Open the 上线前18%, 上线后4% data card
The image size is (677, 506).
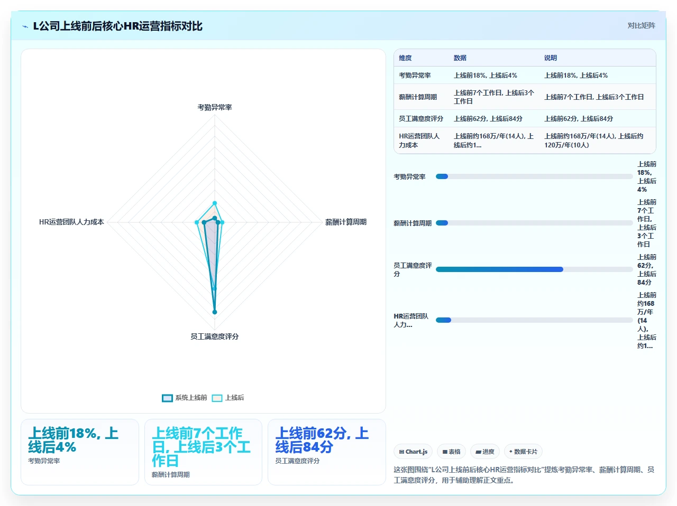tap(80, 452)
